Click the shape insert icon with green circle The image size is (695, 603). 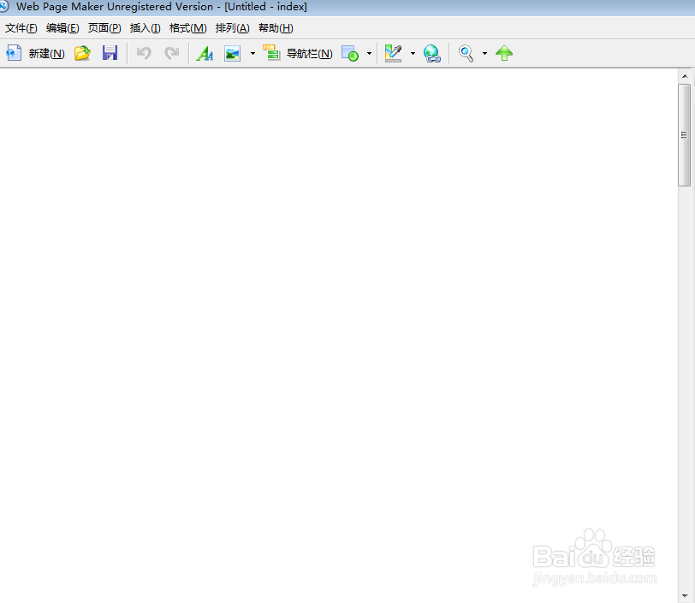[x=350, y=54]
